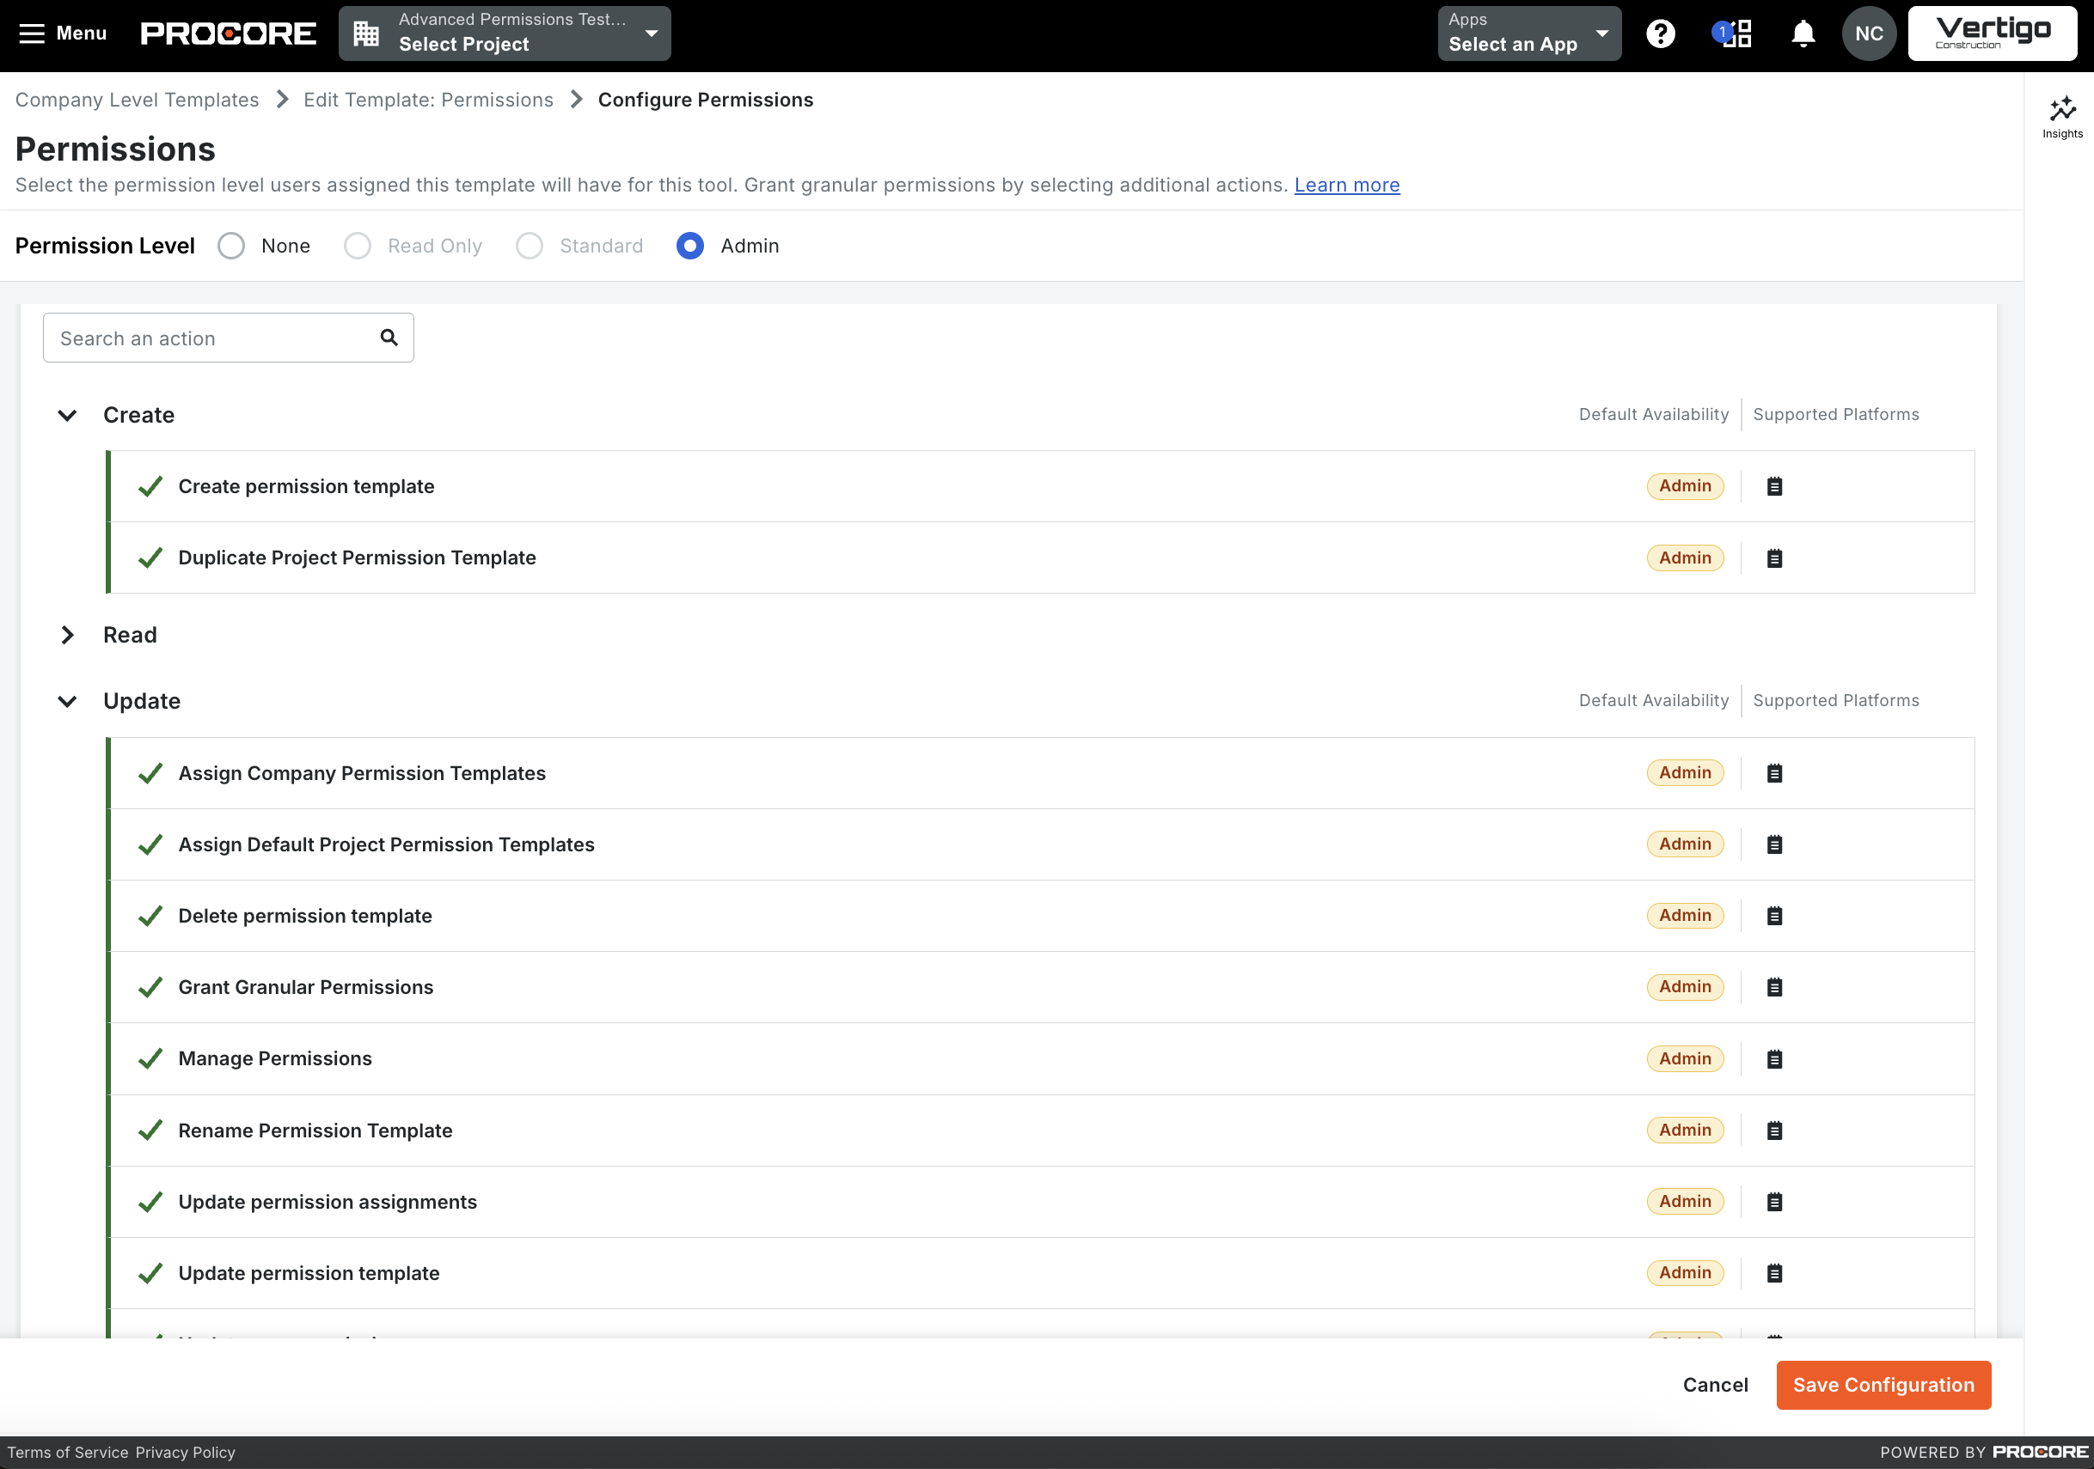Image resolution: width=2094 pixels, height=1469 pixels.
Task: Toggle the Grant Granular Permissions checkmark
Action: (150, 987)
